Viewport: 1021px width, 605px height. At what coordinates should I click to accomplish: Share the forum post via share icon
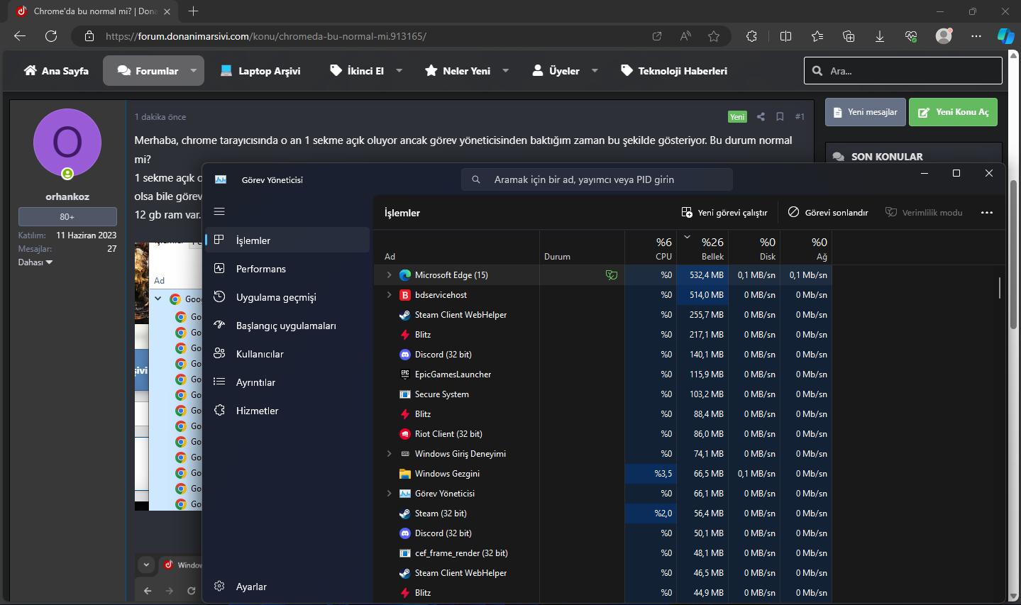point(761,117)
